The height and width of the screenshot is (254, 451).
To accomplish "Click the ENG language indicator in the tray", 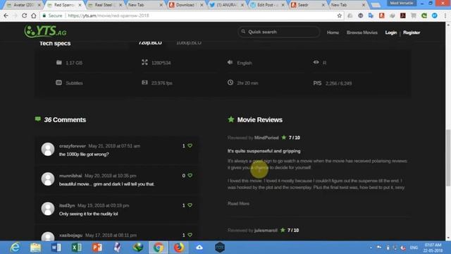I will (x=414, y=248).
